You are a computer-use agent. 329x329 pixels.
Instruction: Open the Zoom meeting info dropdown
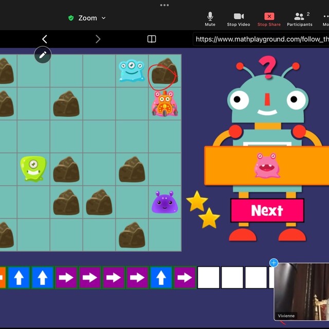(x=92, y=18)
